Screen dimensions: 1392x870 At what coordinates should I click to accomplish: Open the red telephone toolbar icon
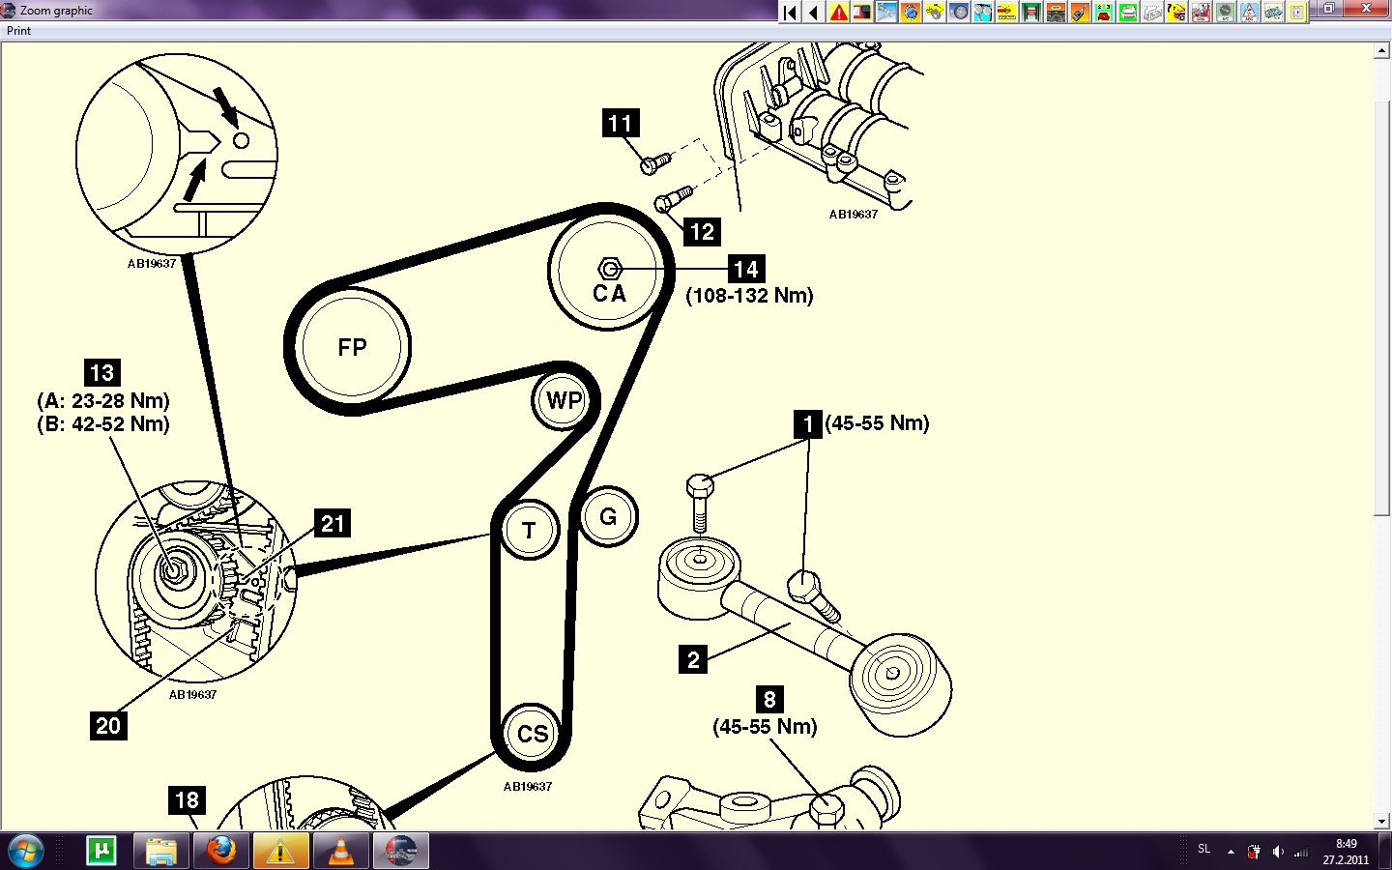[1103, 12]
